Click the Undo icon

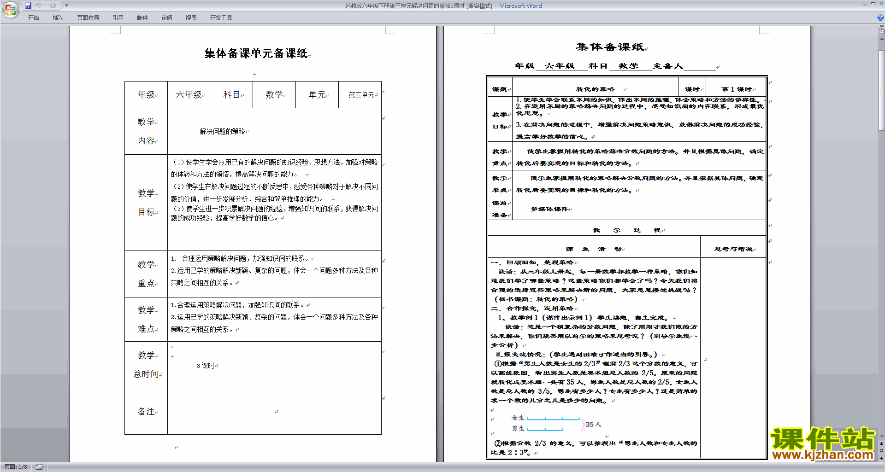(x=38, y=6)
